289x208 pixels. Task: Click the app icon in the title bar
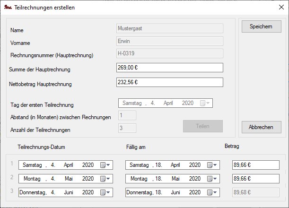click(x=8, y=8)
